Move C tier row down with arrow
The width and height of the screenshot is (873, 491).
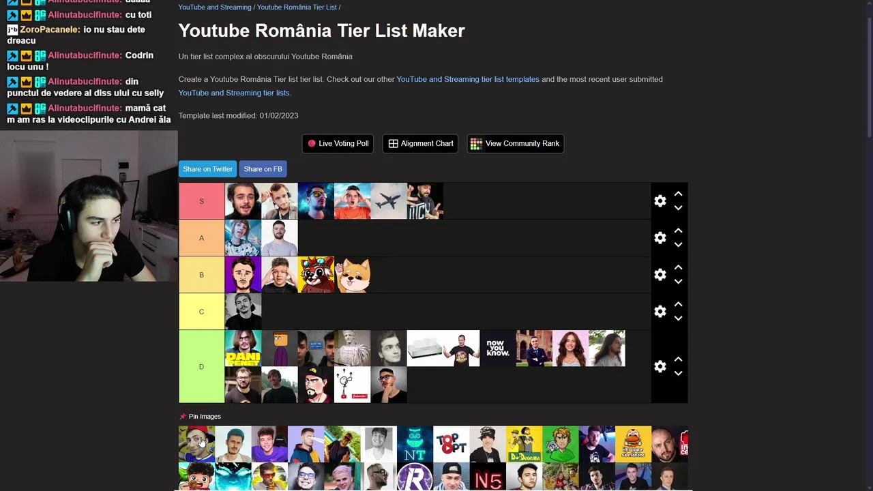pyautogui.click(x=678, y=318)
